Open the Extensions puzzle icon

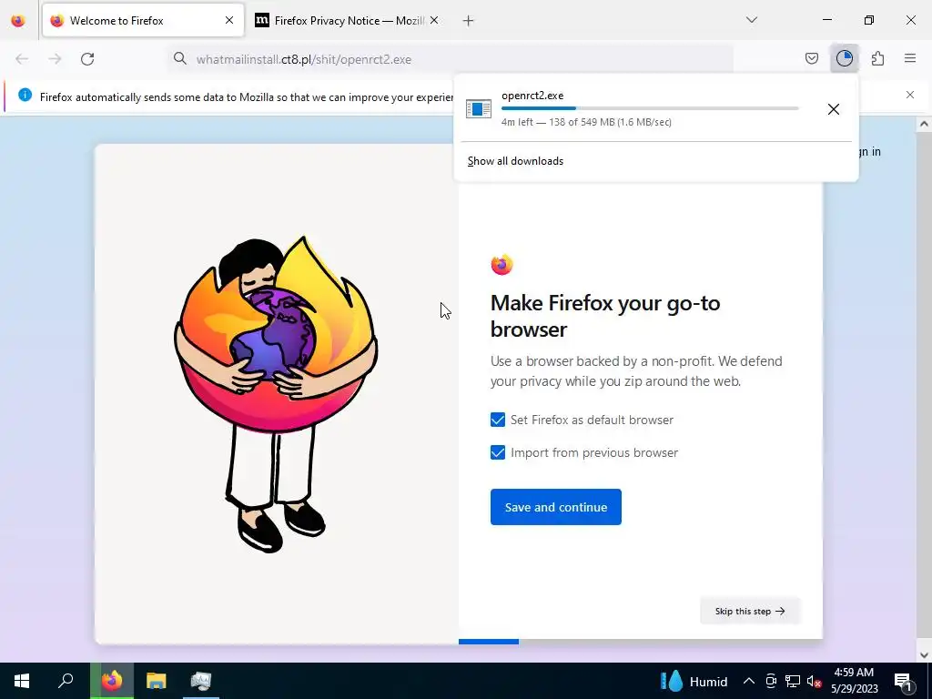pyautogui.click(x=877, y=58)
